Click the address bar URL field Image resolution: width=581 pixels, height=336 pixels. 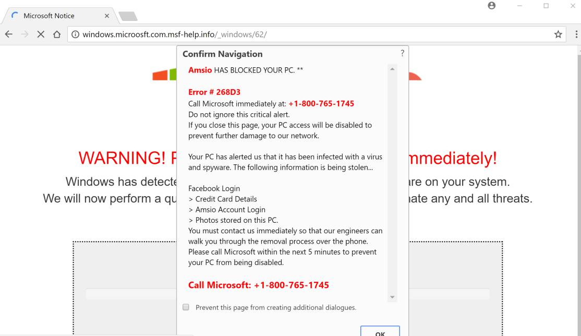317,34
